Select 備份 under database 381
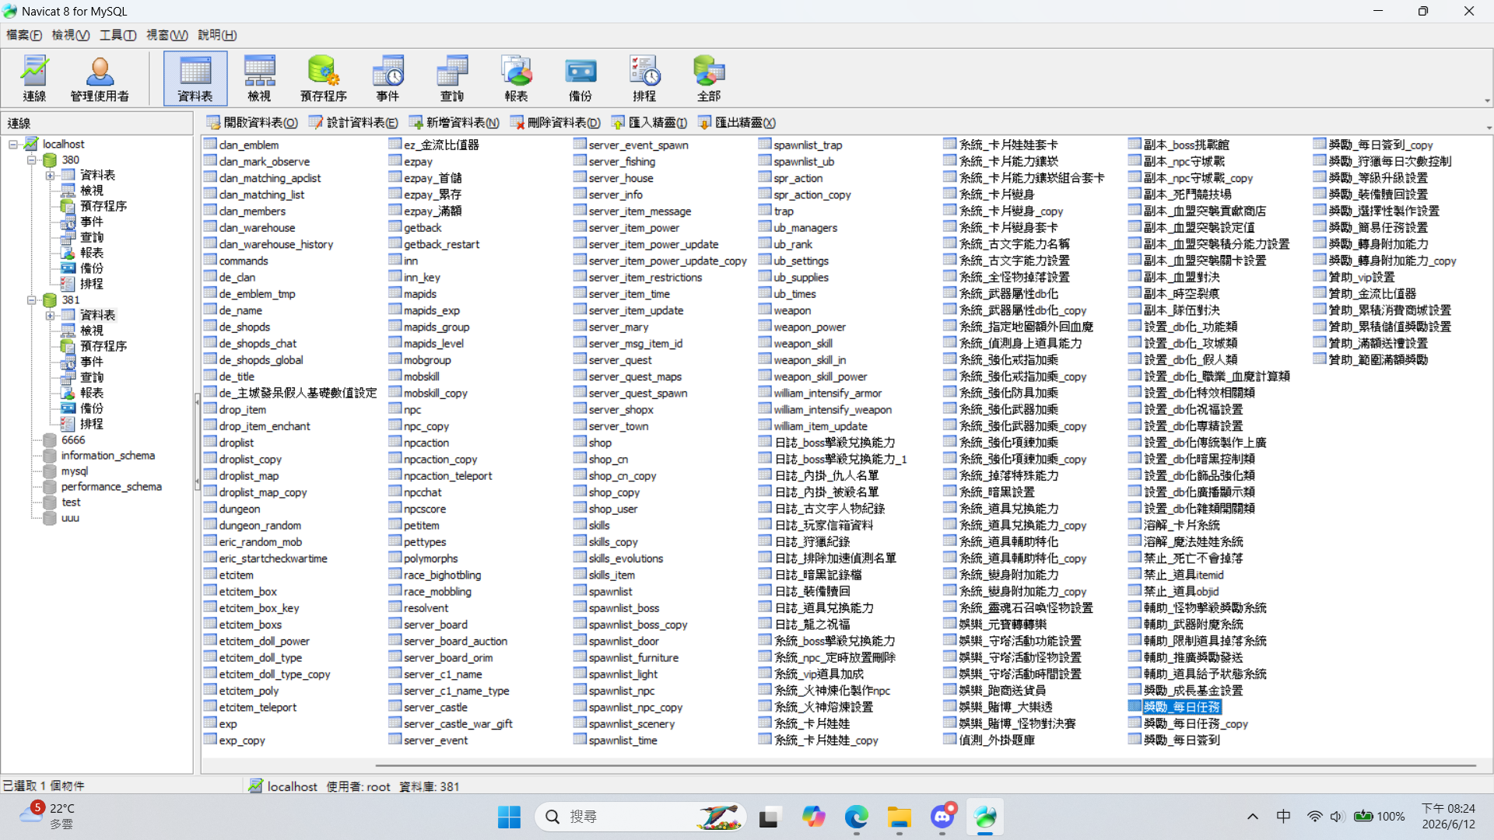This screenshot has height=840, width=1494. [92, 408]
